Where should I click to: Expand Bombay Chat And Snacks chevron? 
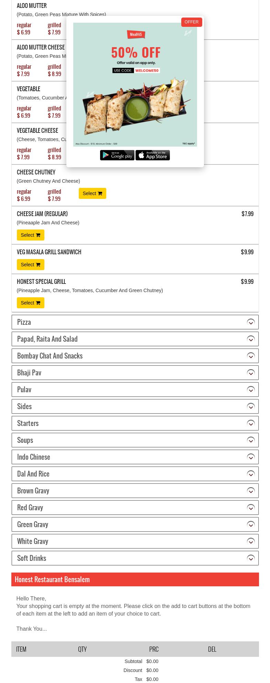pos(251,356)
